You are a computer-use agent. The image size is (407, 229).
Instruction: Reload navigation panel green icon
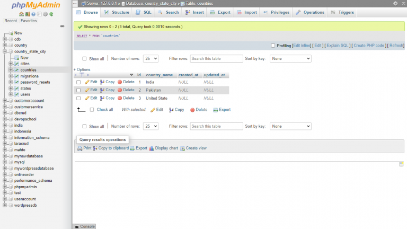[51, 14]
